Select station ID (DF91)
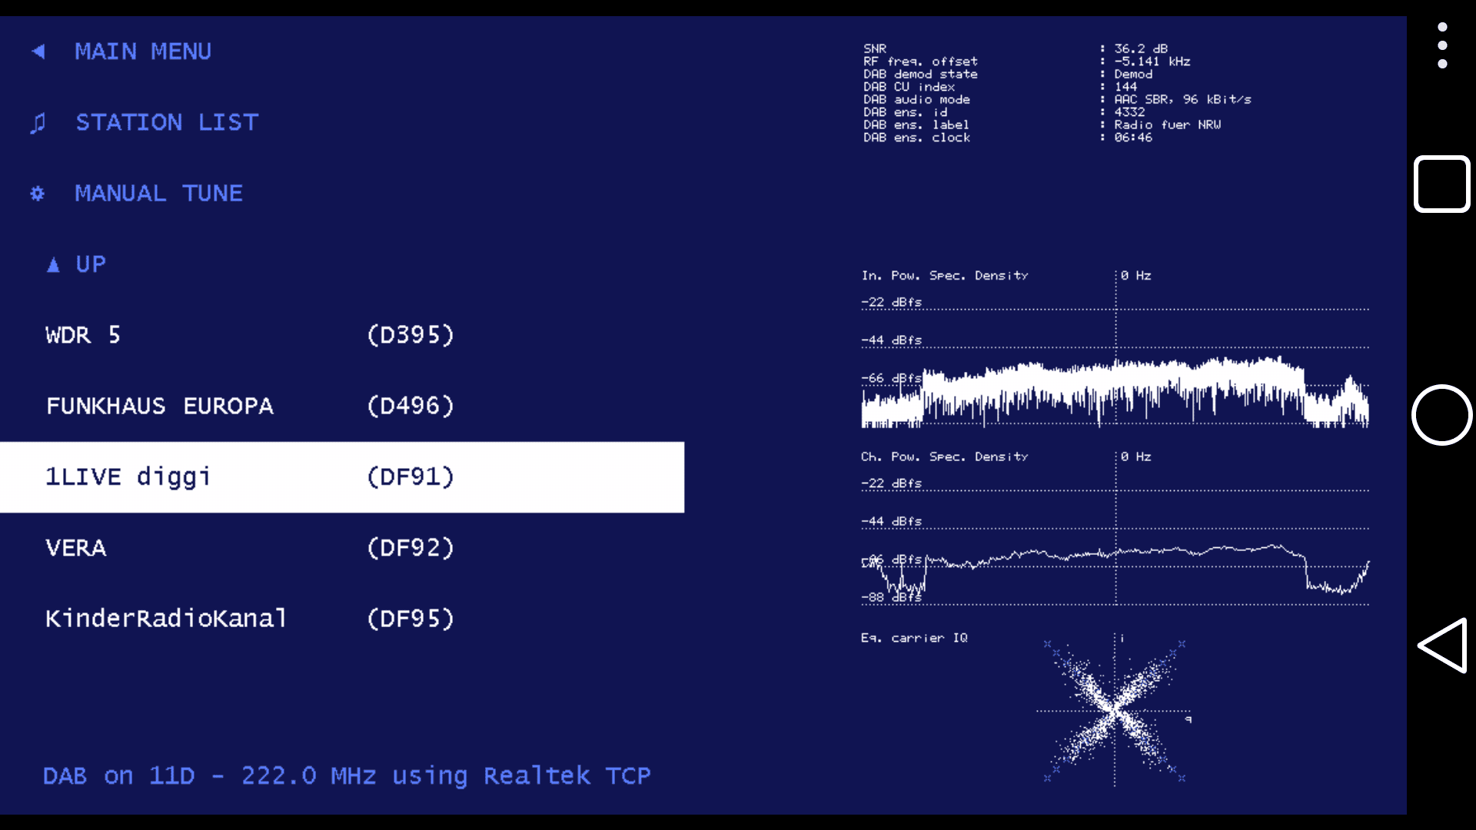Screen dimensions: 1476x830 [x=411, y=477]
